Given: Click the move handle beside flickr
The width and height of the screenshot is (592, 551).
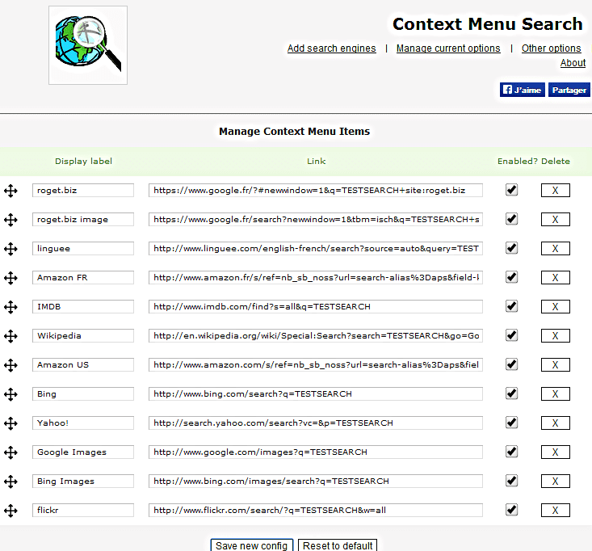Looking at the screenshot, I should coord(10,511).
